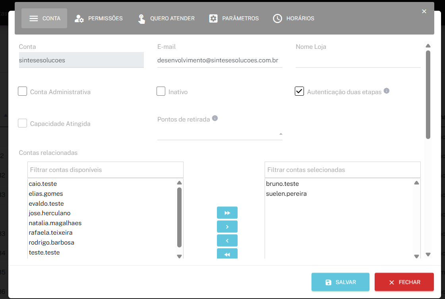This screenshot has width=445, height=299.
Task: Open the Conta tab
Action: coord(44,18)
